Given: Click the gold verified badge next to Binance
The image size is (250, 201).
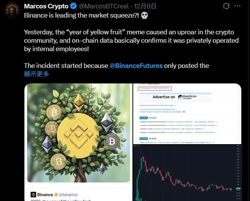Looking at the screenshot, I should (56, 195).
